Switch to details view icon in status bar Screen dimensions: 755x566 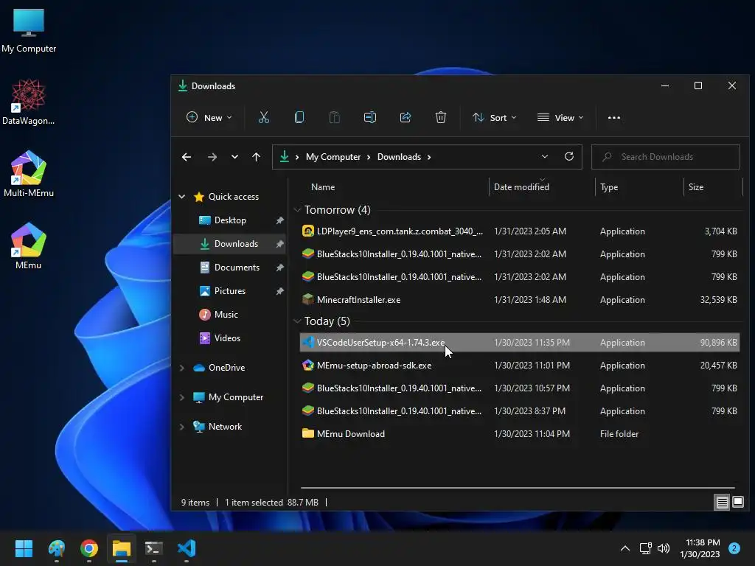(x=723, y=503)
